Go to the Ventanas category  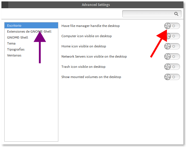[14, 55]
